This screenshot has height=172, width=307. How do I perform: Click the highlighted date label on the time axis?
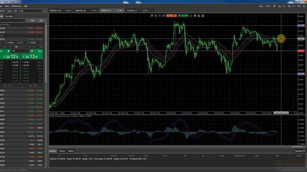[x=281, y=113]
